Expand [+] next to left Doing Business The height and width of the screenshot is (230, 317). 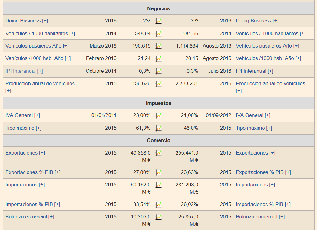click(45, 21)
